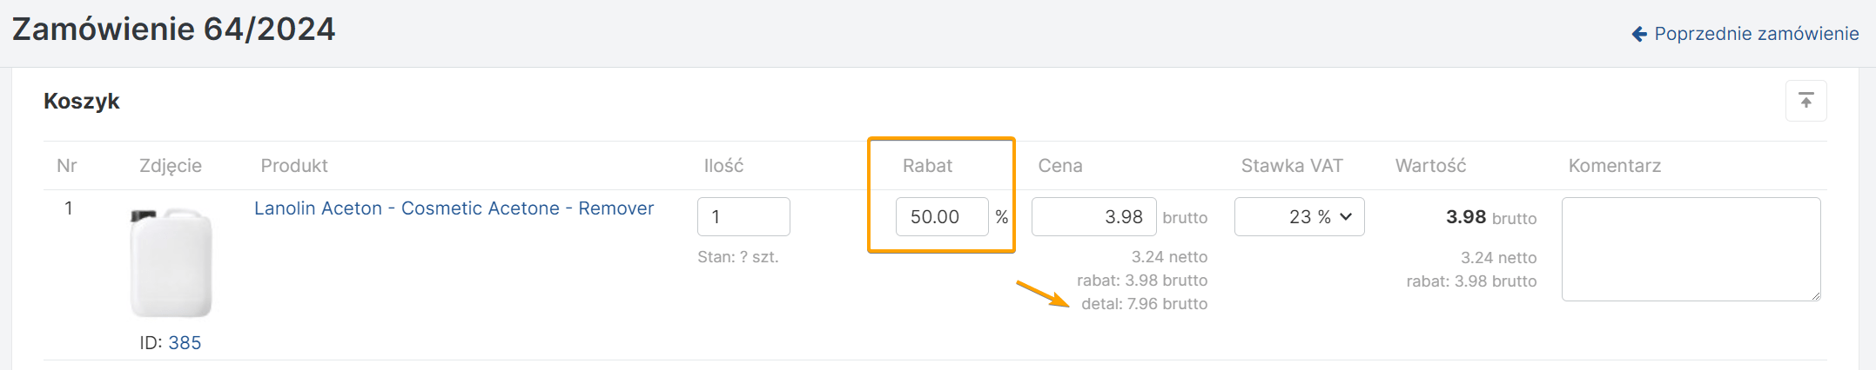
Task: Click the detal: 7.96 brutto text
Action: [1144, 304]
